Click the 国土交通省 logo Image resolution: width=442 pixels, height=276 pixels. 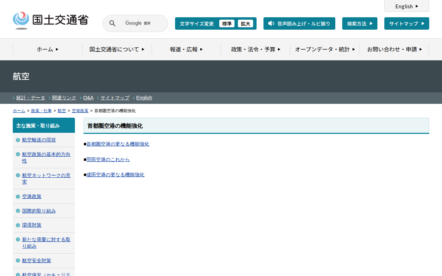point(50,21)
